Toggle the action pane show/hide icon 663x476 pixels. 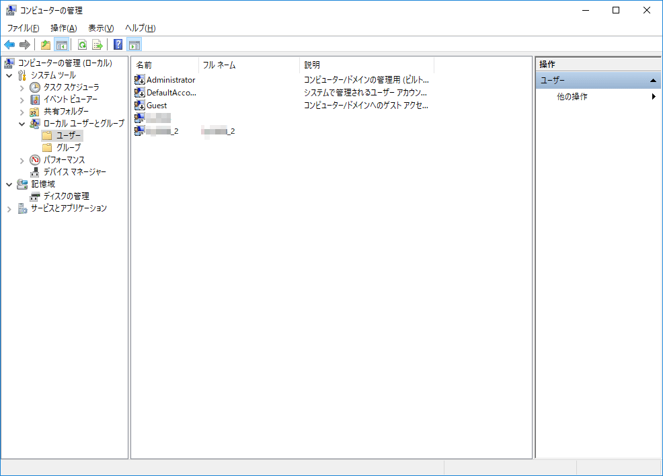134,44
